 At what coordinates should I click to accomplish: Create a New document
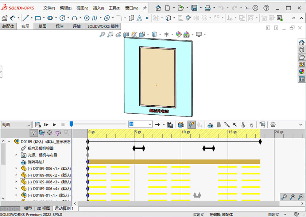(x=167, y=8)
